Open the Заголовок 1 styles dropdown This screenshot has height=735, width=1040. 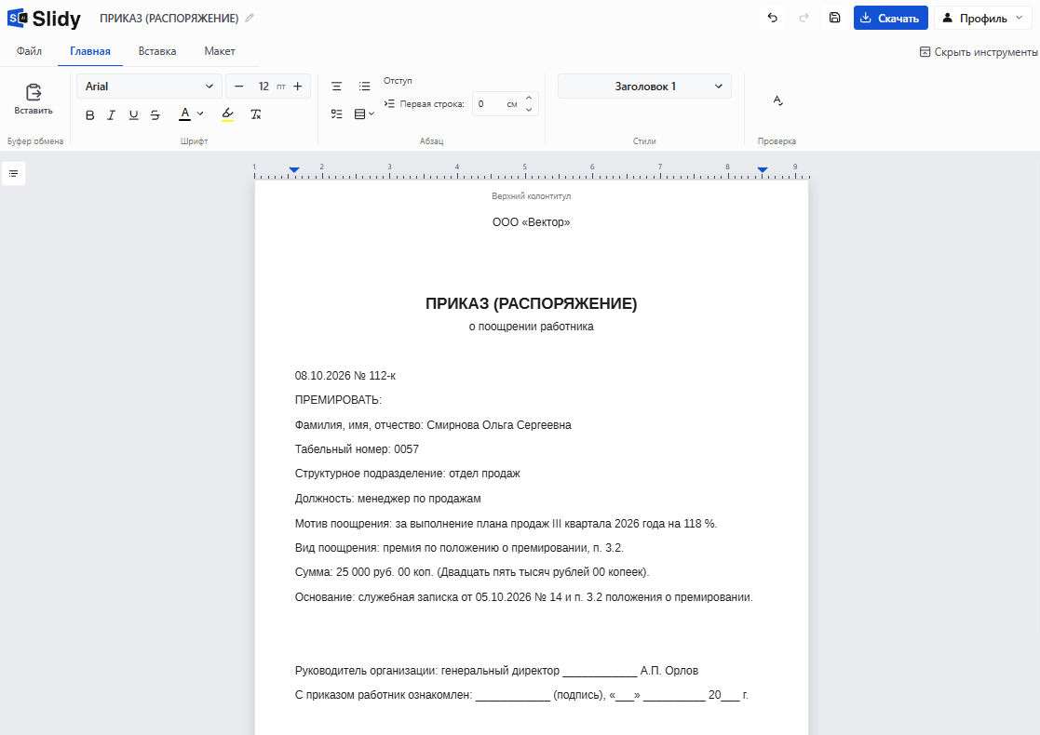coord(644,87)
